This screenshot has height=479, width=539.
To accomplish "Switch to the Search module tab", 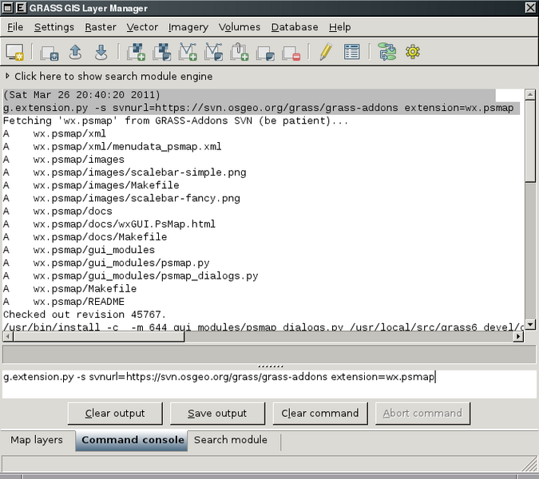I will [x=230, y=440].
